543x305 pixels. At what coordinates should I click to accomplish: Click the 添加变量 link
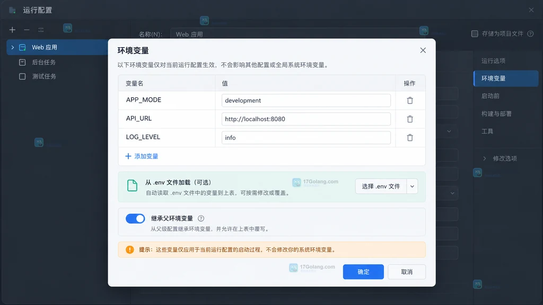[x=146, y=156]
